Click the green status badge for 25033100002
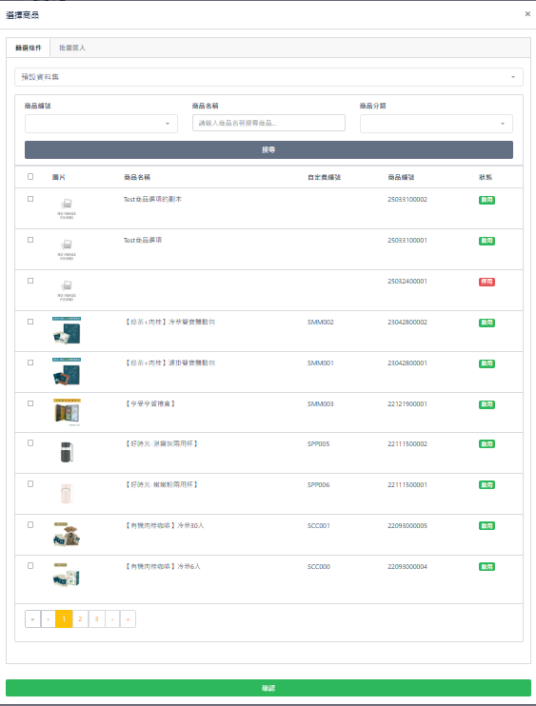The width and height of the screenshot is (536, 706). 486,200
